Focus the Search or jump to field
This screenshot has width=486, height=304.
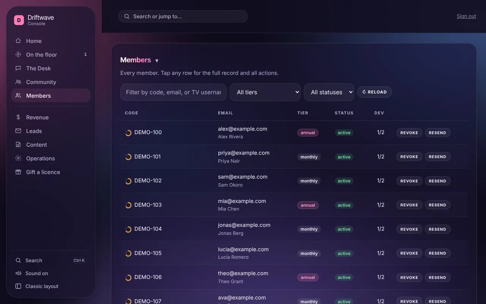[183, 16]
